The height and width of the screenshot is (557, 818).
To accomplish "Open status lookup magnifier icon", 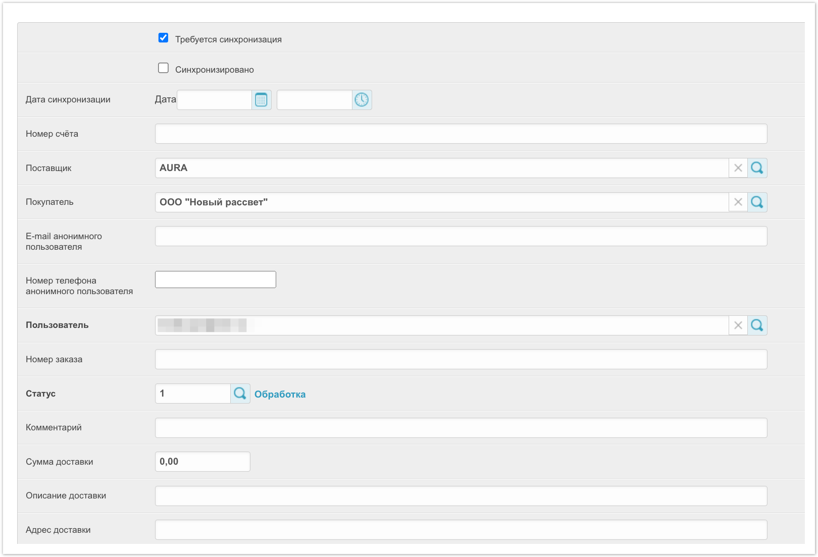I will (240, 394).
